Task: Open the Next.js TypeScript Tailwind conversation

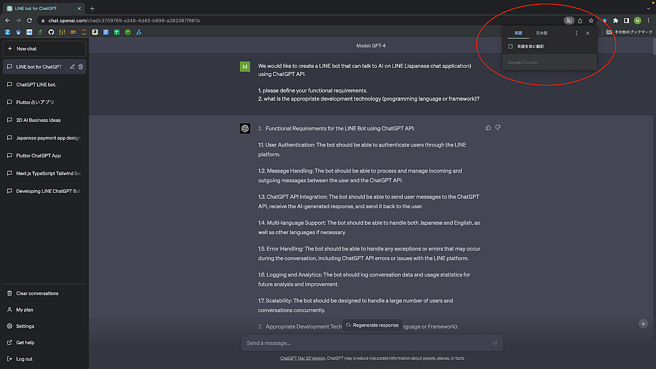Action: 45,173
